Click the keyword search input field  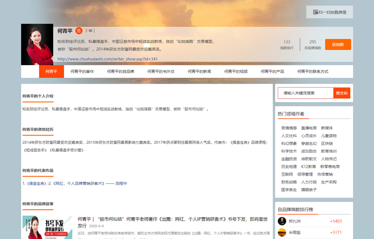tap(305, 93)
